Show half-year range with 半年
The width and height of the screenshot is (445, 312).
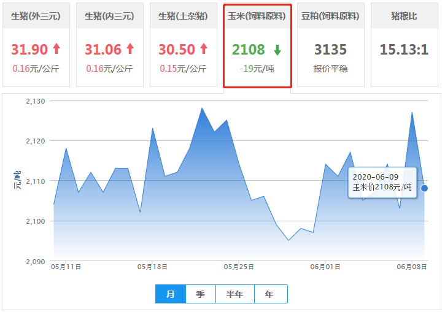[235, 294]
